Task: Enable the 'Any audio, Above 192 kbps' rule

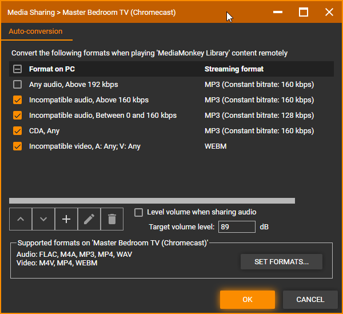Action: tap(18, 85)
